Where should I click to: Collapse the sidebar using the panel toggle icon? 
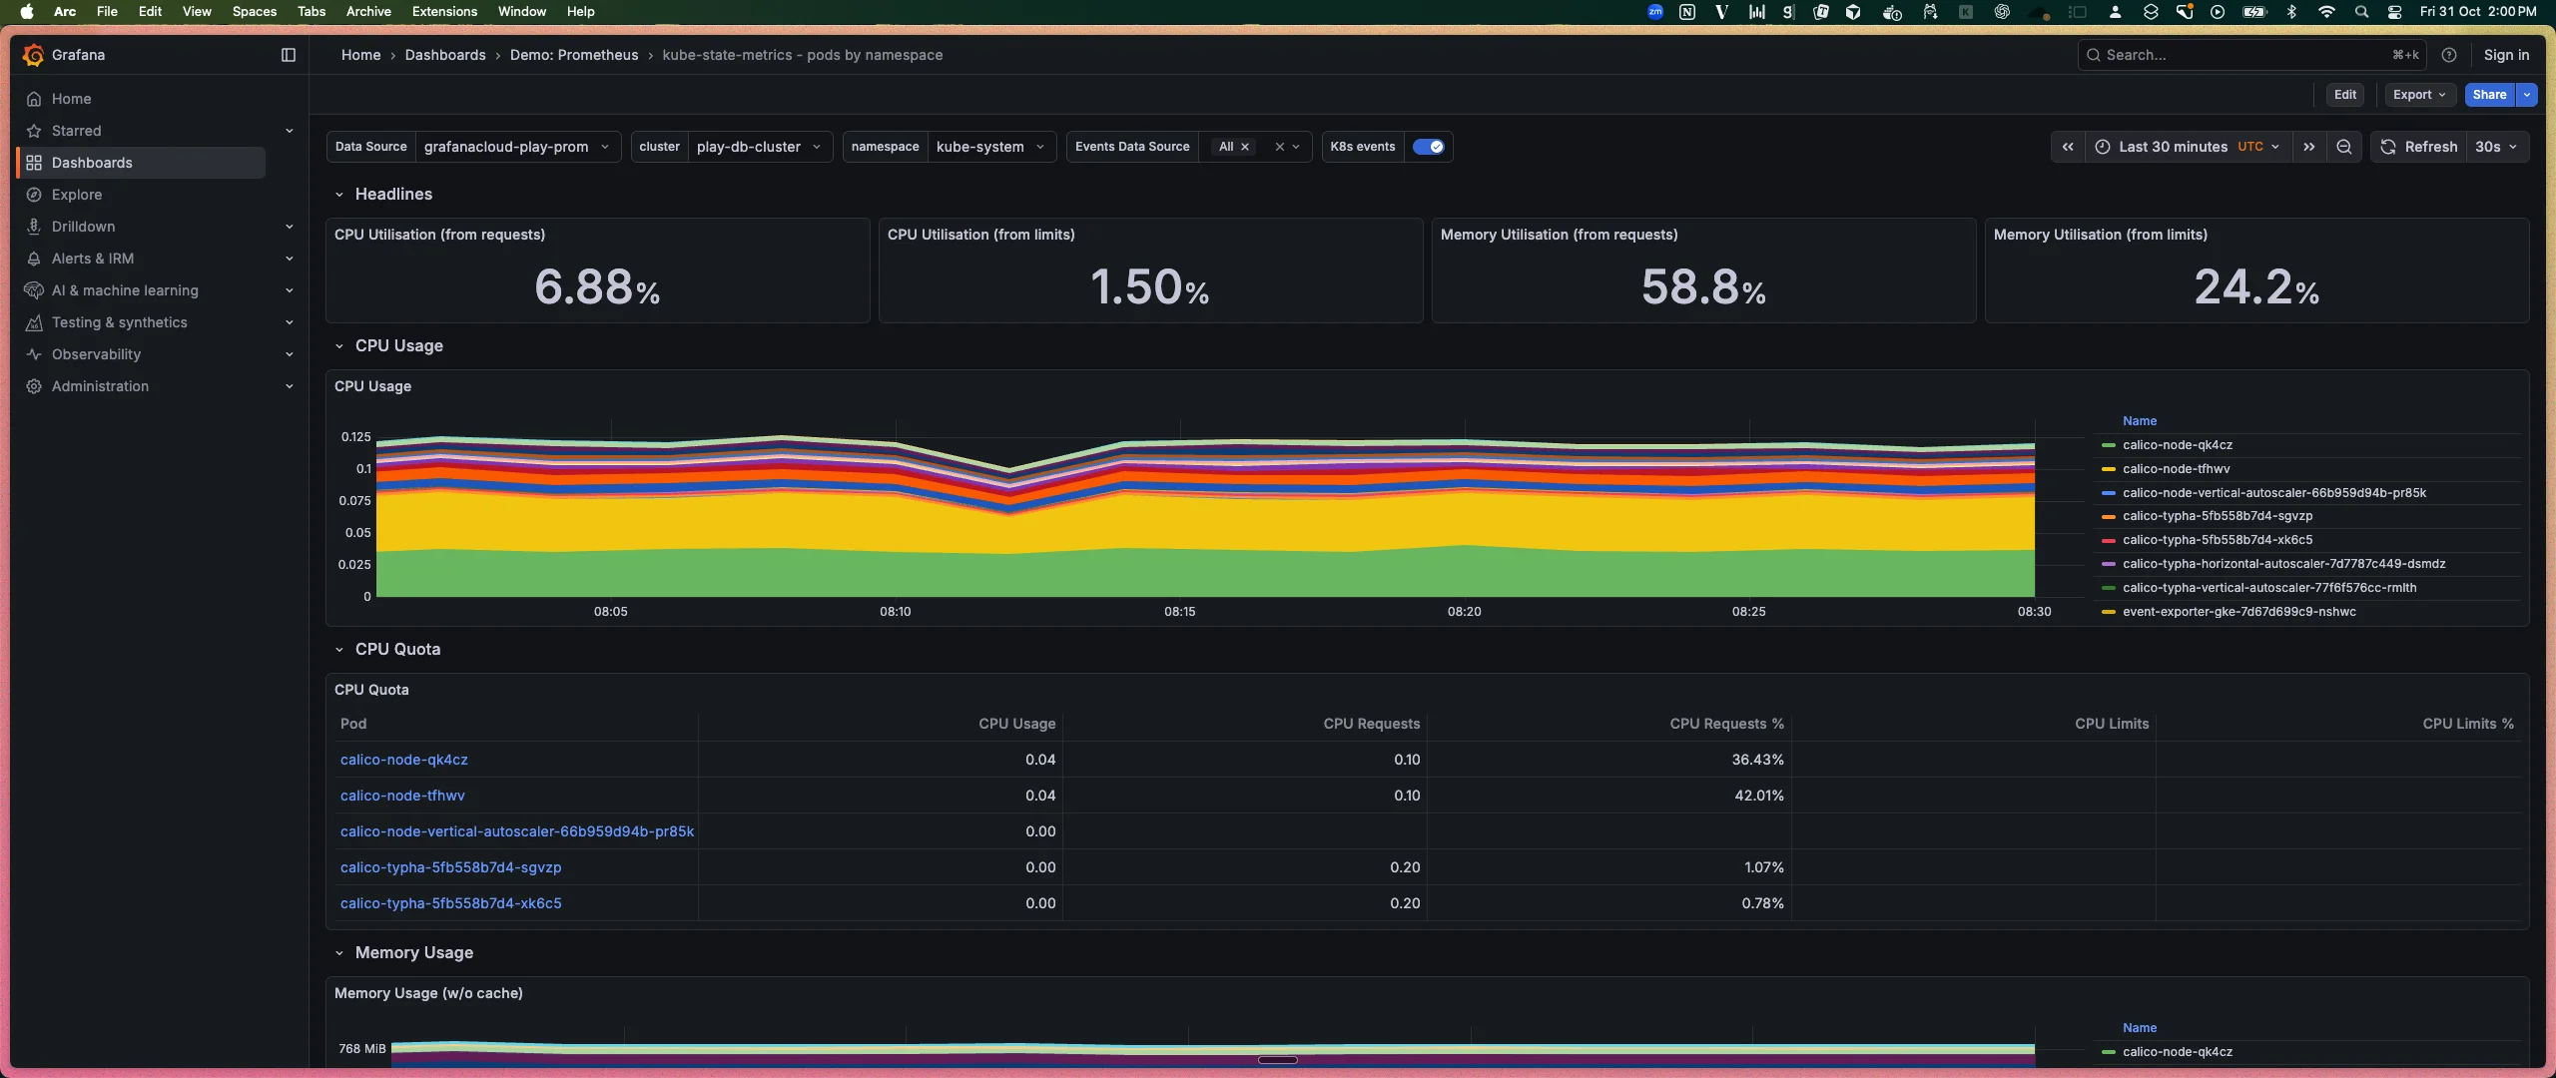[287, 55]
